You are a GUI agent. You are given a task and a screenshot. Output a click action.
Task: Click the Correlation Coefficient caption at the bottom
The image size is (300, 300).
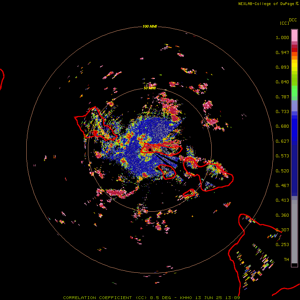pyautogui.click(x=151, y=298)
